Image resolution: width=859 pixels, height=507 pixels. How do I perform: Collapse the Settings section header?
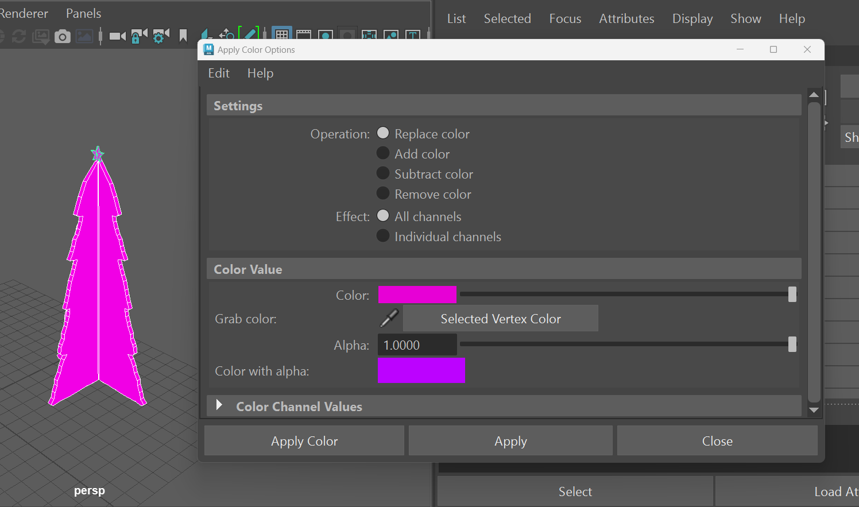coord(504,106)
